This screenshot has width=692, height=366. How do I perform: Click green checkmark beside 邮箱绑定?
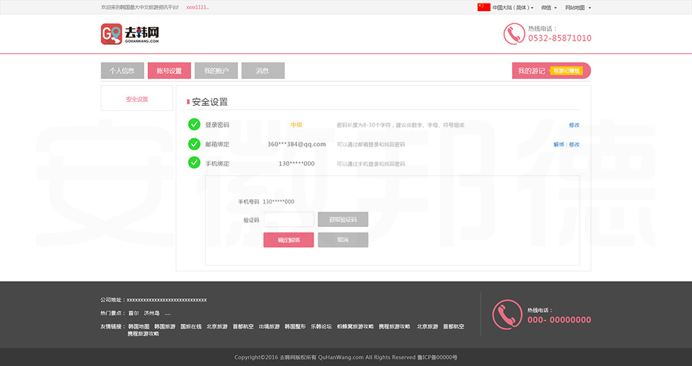click(x=194, y=144)
